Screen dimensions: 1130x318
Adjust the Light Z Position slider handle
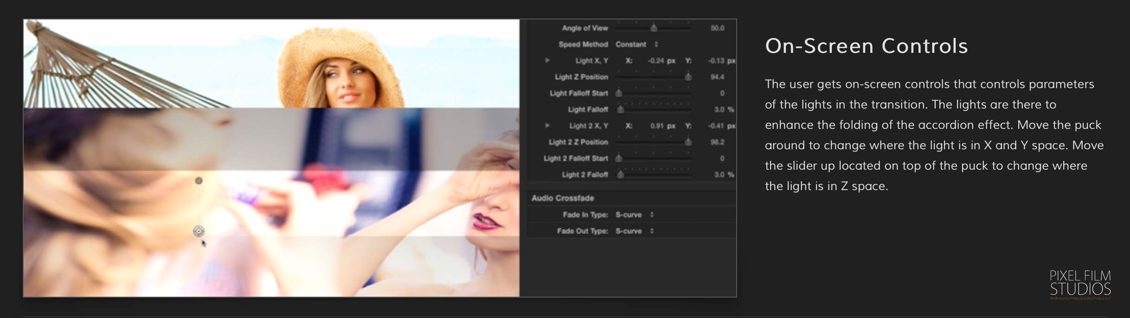[688, 77]
